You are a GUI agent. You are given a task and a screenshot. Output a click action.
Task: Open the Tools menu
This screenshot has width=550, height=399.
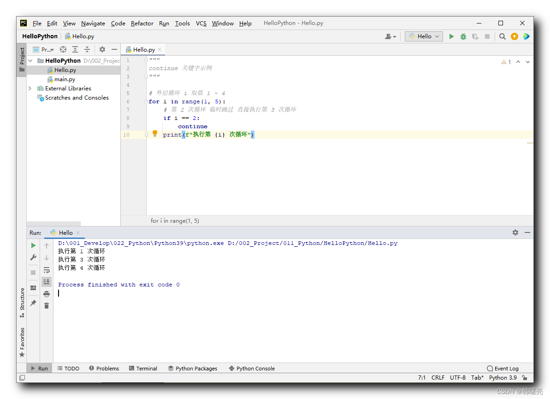183,23
